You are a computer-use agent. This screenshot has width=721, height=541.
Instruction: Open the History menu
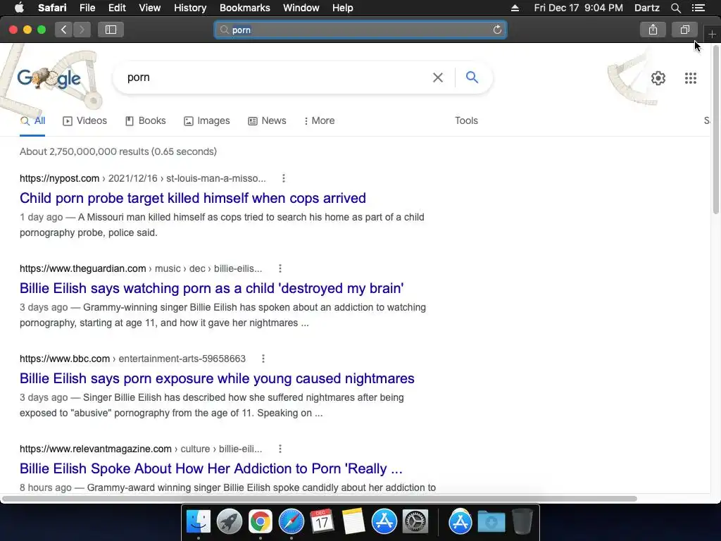(x=190, y=8)
